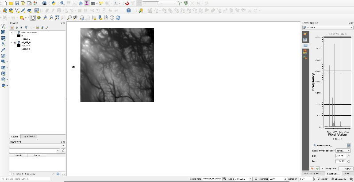This screenshot has width=354, height=182.
Task: Add a new shapefile layer
Action: click(17, 10)
